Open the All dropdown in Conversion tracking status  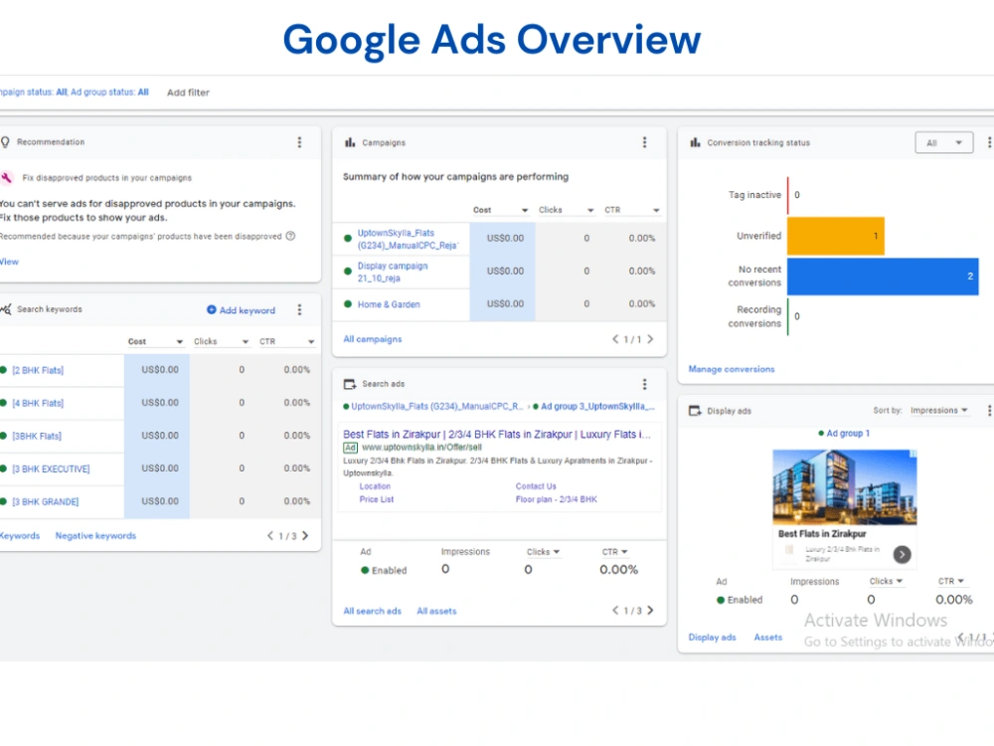pos(944,142)
